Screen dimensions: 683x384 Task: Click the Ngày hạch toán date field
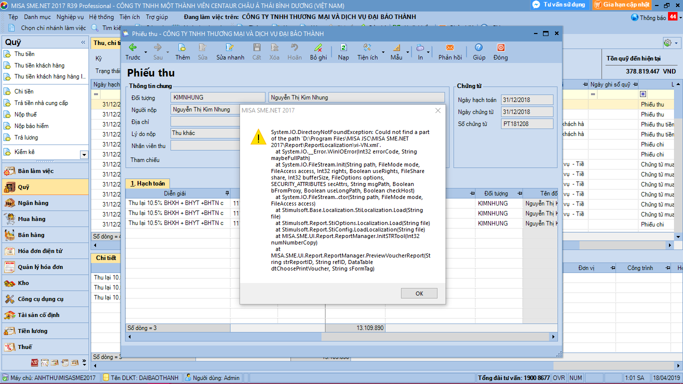tap(527, 100)
